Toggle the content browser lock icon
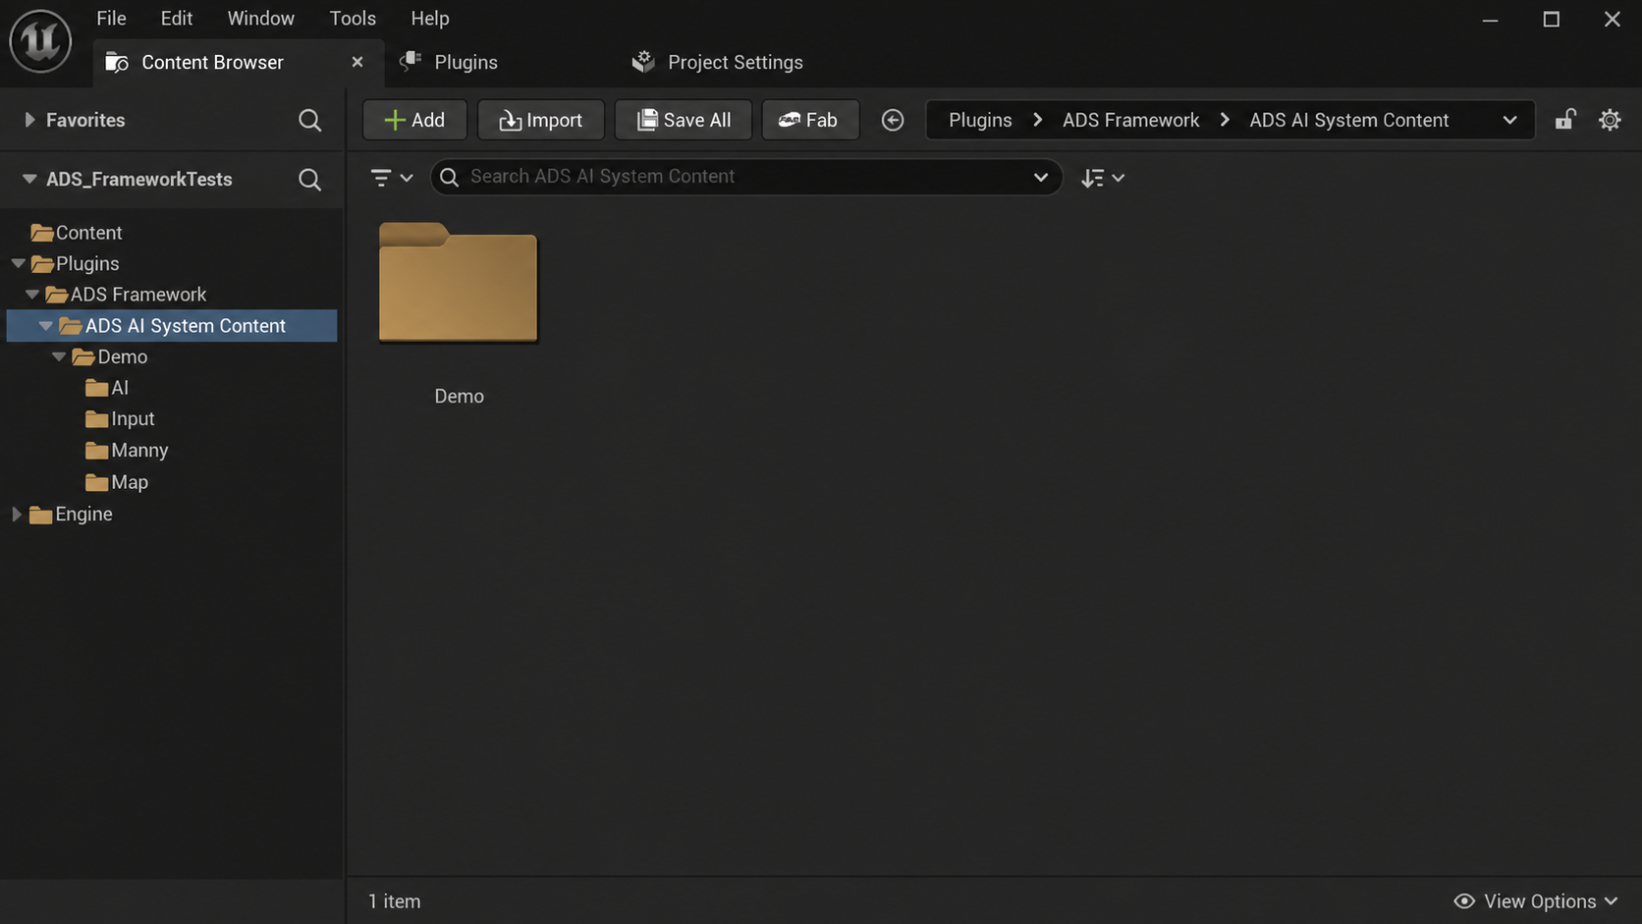 pos(1565,120)
